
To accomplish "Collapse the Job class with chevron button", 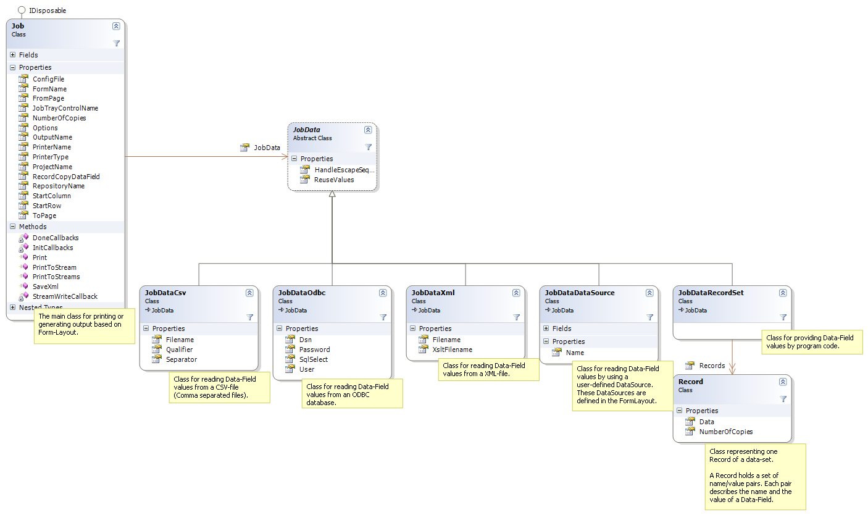I will pos(116,26).
